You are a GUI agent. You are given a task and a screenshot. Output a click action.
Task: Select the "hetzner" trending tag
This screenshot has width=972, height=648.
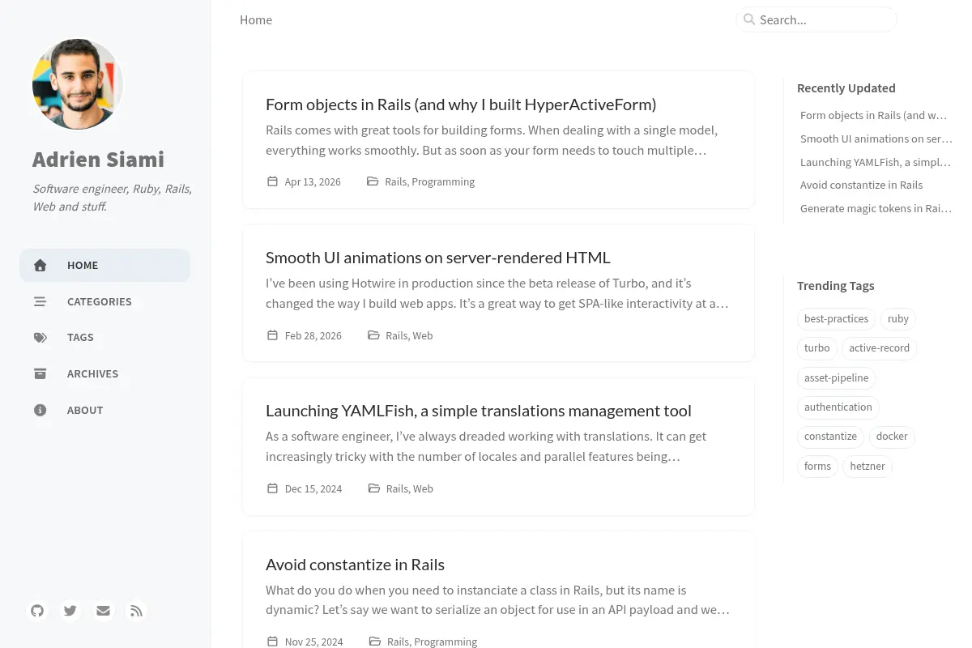pos(868,467)
